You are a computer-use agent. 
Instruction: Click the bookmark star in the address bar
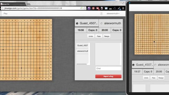(84, 8)
